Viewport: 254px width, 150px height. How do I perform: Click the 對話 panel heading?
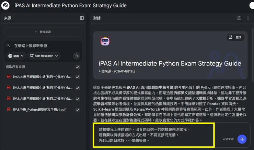point(97,18)
